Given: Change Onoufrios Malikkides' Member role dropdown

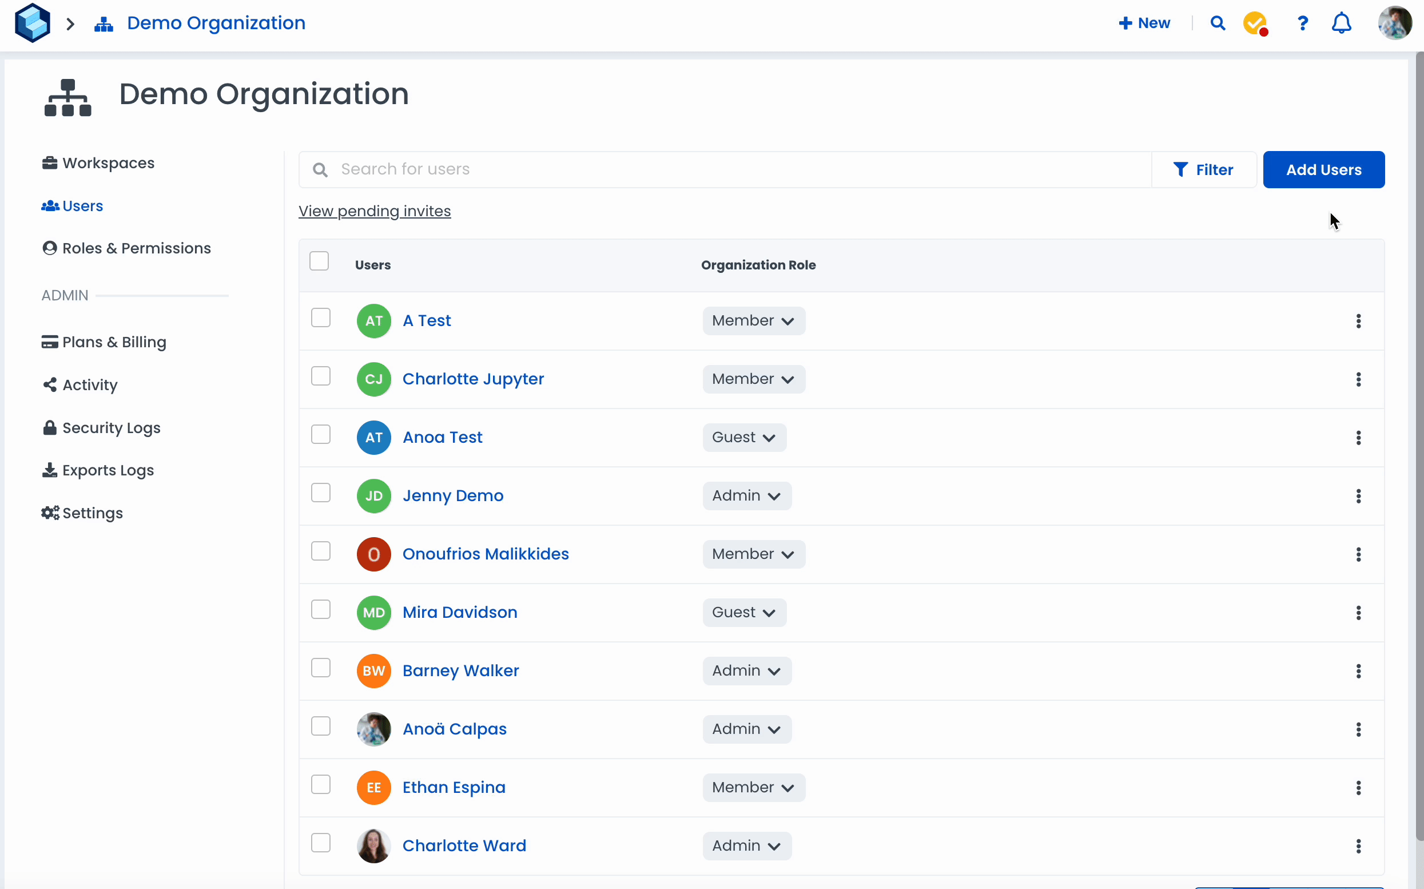Looking at the screenshot, I should 753,554.
